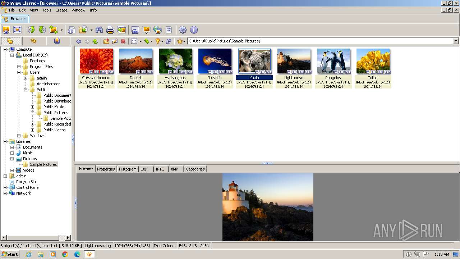The width and height of the screenshot is (460, 259).
Task: Go to parent folder with up arrow
Action: [x=95, y=41]
